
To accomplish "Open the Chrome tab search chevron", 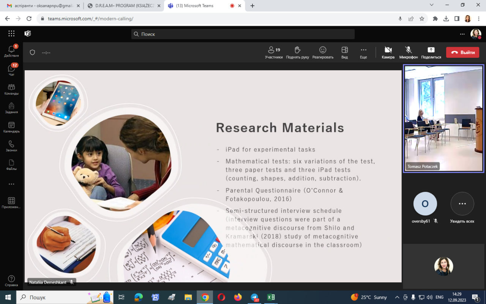I will coord(432,5).
